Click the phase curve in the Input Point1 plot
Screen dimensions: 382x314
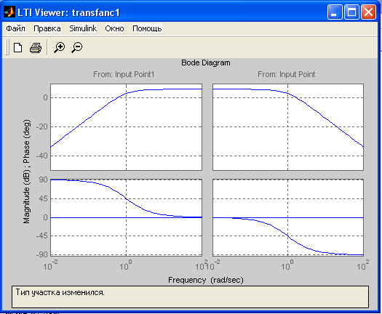tap(126, 199)
